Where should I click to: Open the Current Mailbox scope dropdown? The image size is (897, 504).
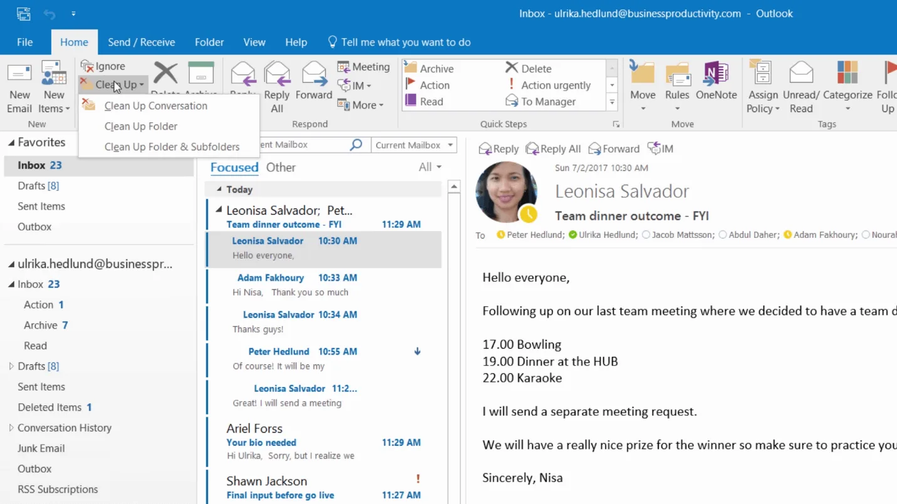413,145
